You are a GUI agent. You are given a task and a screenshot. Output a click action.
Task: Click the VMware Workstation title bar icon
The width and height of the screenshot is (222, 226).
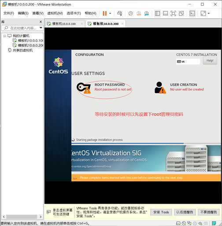tap(4, 4)
